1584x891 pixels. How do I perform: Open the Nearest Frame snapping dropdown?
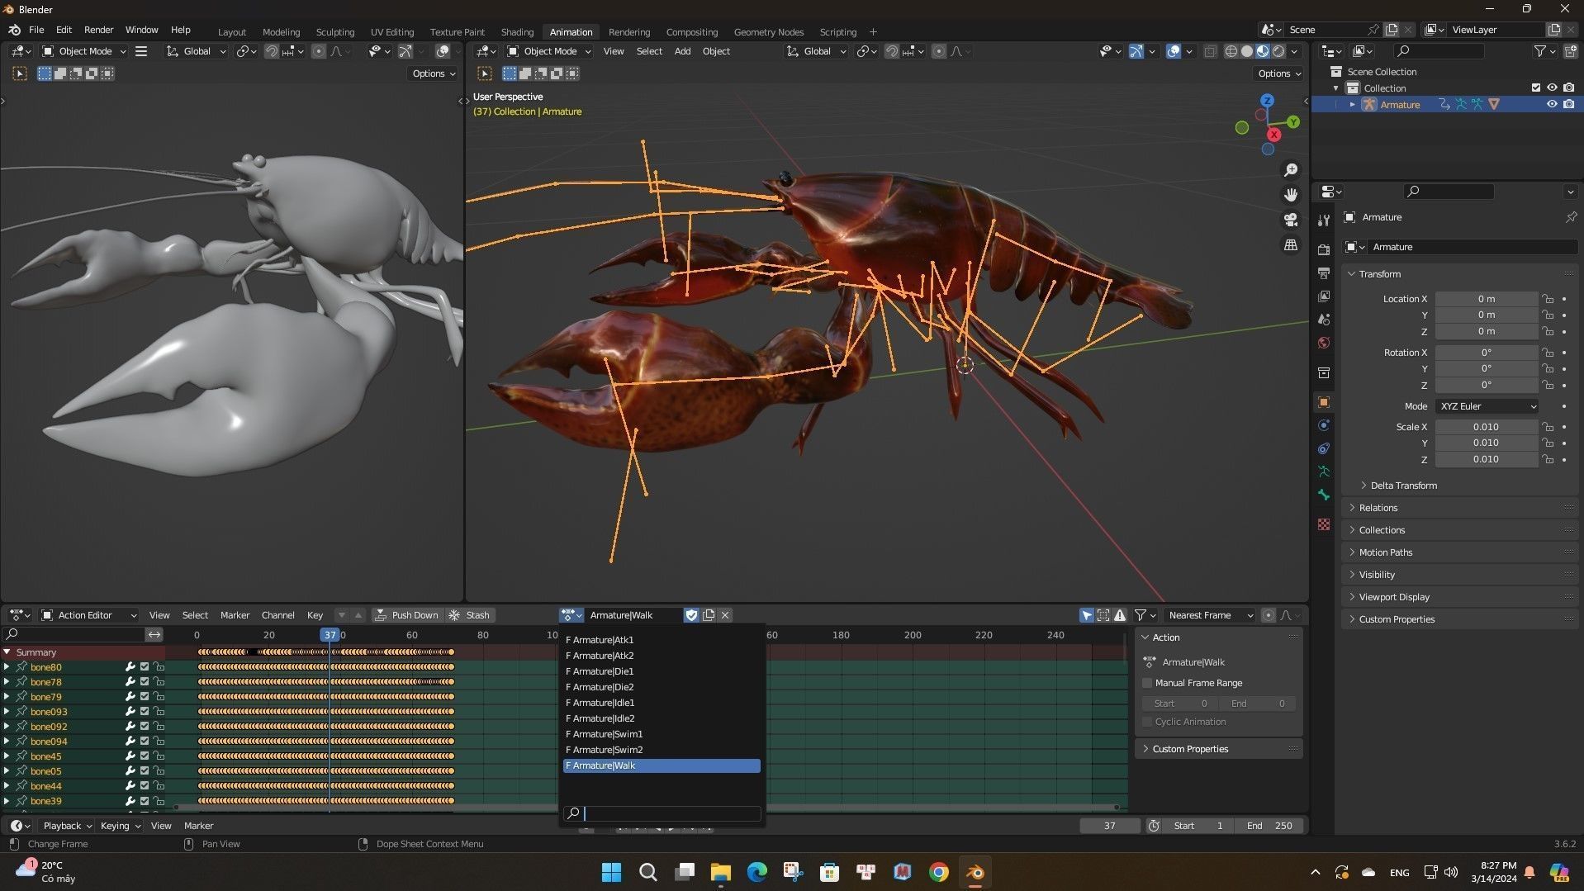[1209, 615]
